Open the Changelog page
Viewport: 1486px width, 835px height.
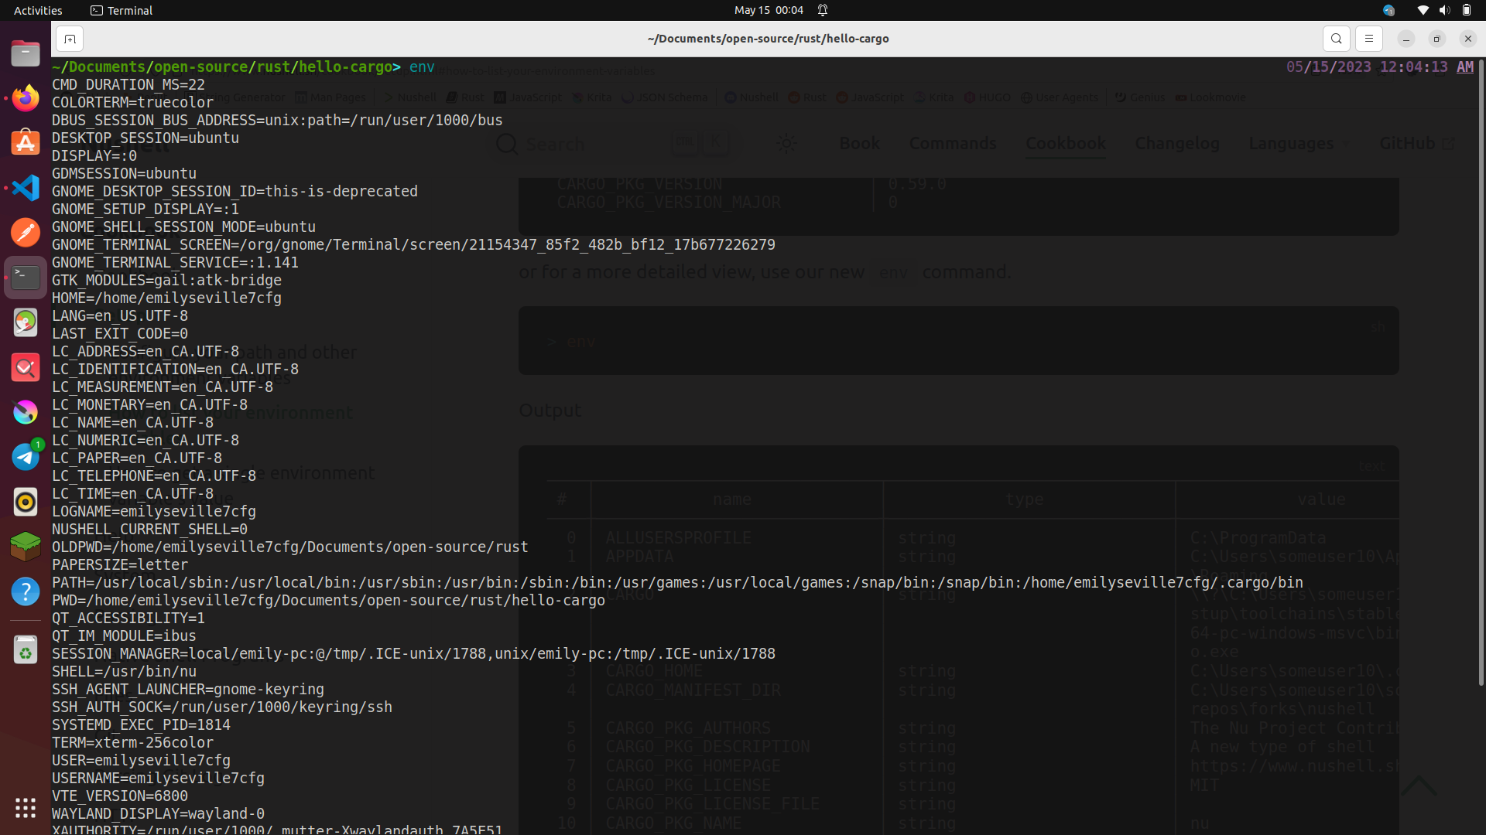coord(1176,144)
